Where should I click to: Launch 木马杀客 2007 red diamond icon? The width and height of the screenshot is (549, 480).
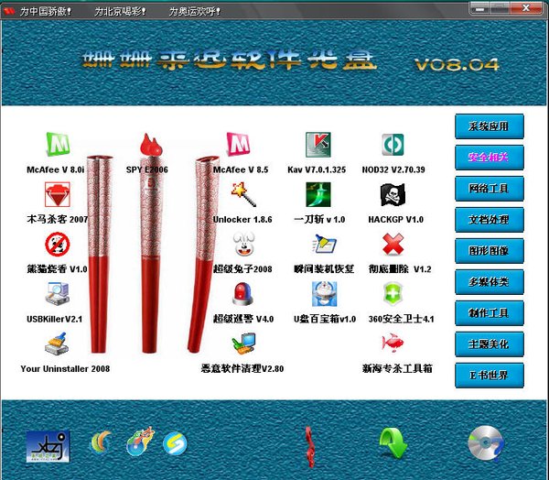[58, 194]
